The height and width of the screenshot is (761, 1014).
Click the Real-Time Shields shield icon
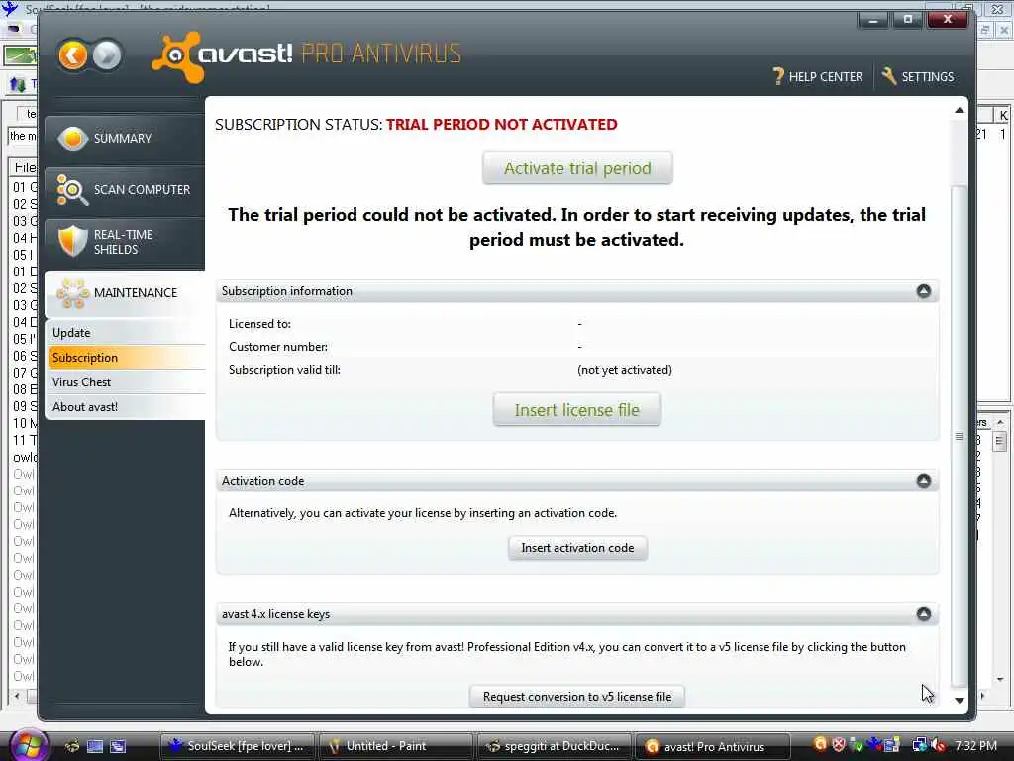72,240
